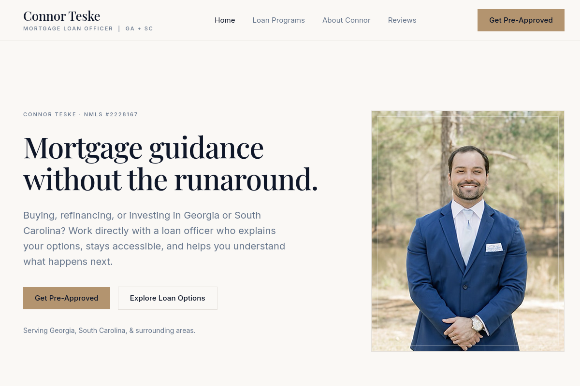The width and height of the screenshot is (580, 386).
Task: Select Explore Loan Options button
Action: click(168, 298)
